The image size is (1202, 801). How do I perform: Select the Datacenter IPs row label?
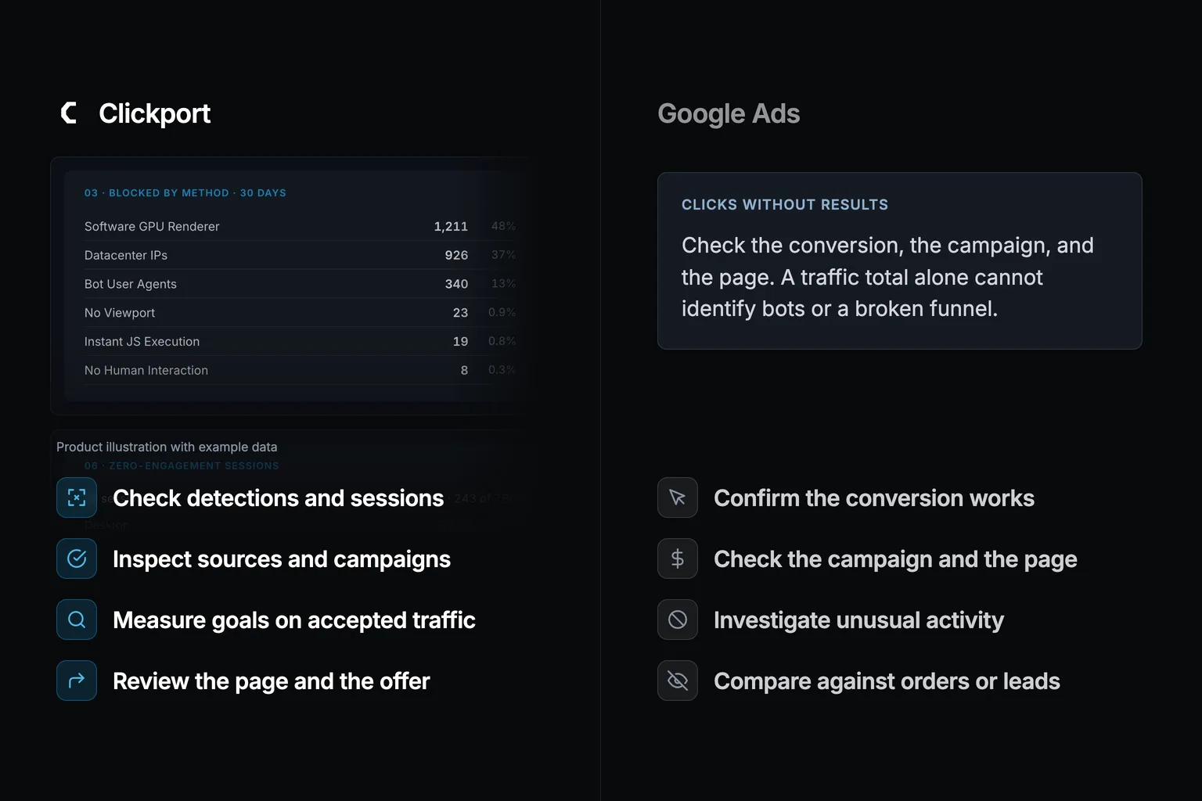click(x=126, y=255)
